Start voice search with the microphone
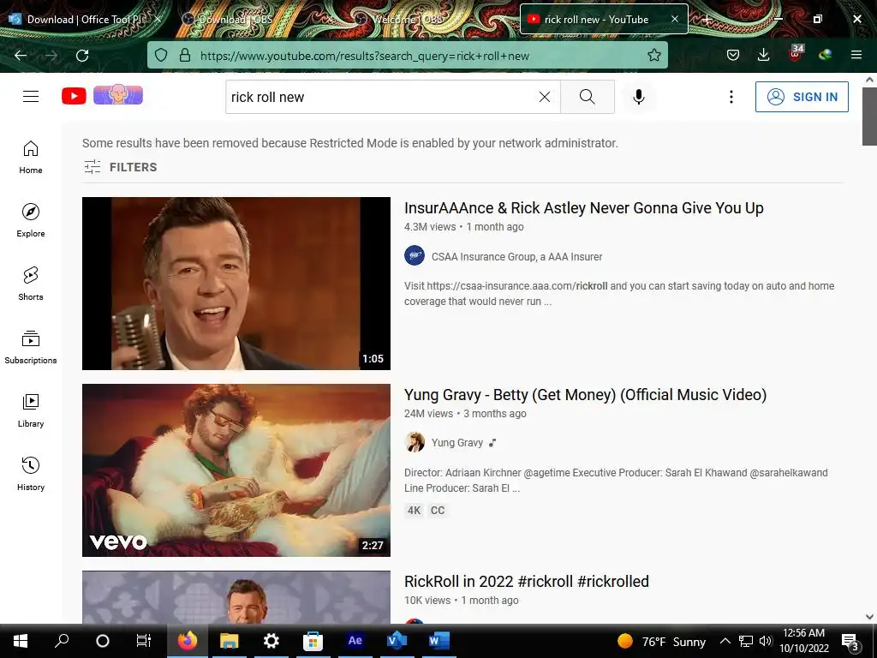Viewport: 877px width, 658px height. pyautogui.click(x=639, y=97)
